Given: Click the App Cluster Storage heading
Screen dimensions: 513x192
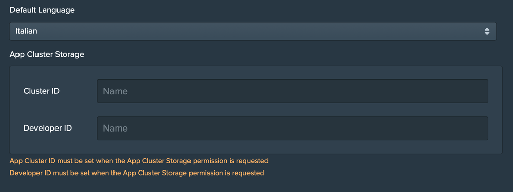Looking at the screenshot, I should (x=47, y=54).
